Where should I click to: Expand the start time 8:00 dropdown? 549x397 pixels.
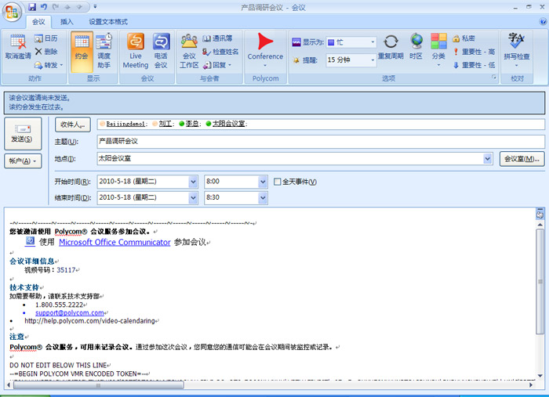(x=263, y=182)
